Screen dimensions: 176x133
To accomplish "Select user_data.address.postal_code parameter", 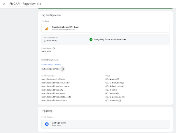I will (x=56, y=97).
